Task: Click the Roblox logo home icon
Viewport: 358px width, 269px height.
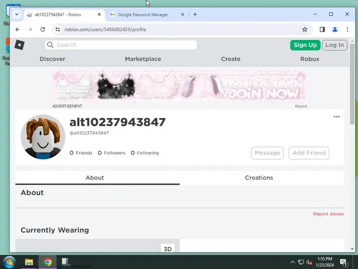Action: coord(20,45)
